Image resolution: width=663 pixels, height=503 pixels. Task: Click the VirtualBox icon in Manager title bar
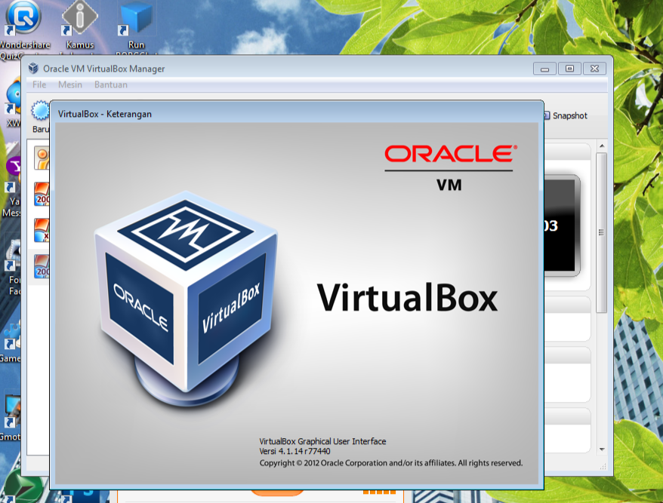[x=33, y=69]
